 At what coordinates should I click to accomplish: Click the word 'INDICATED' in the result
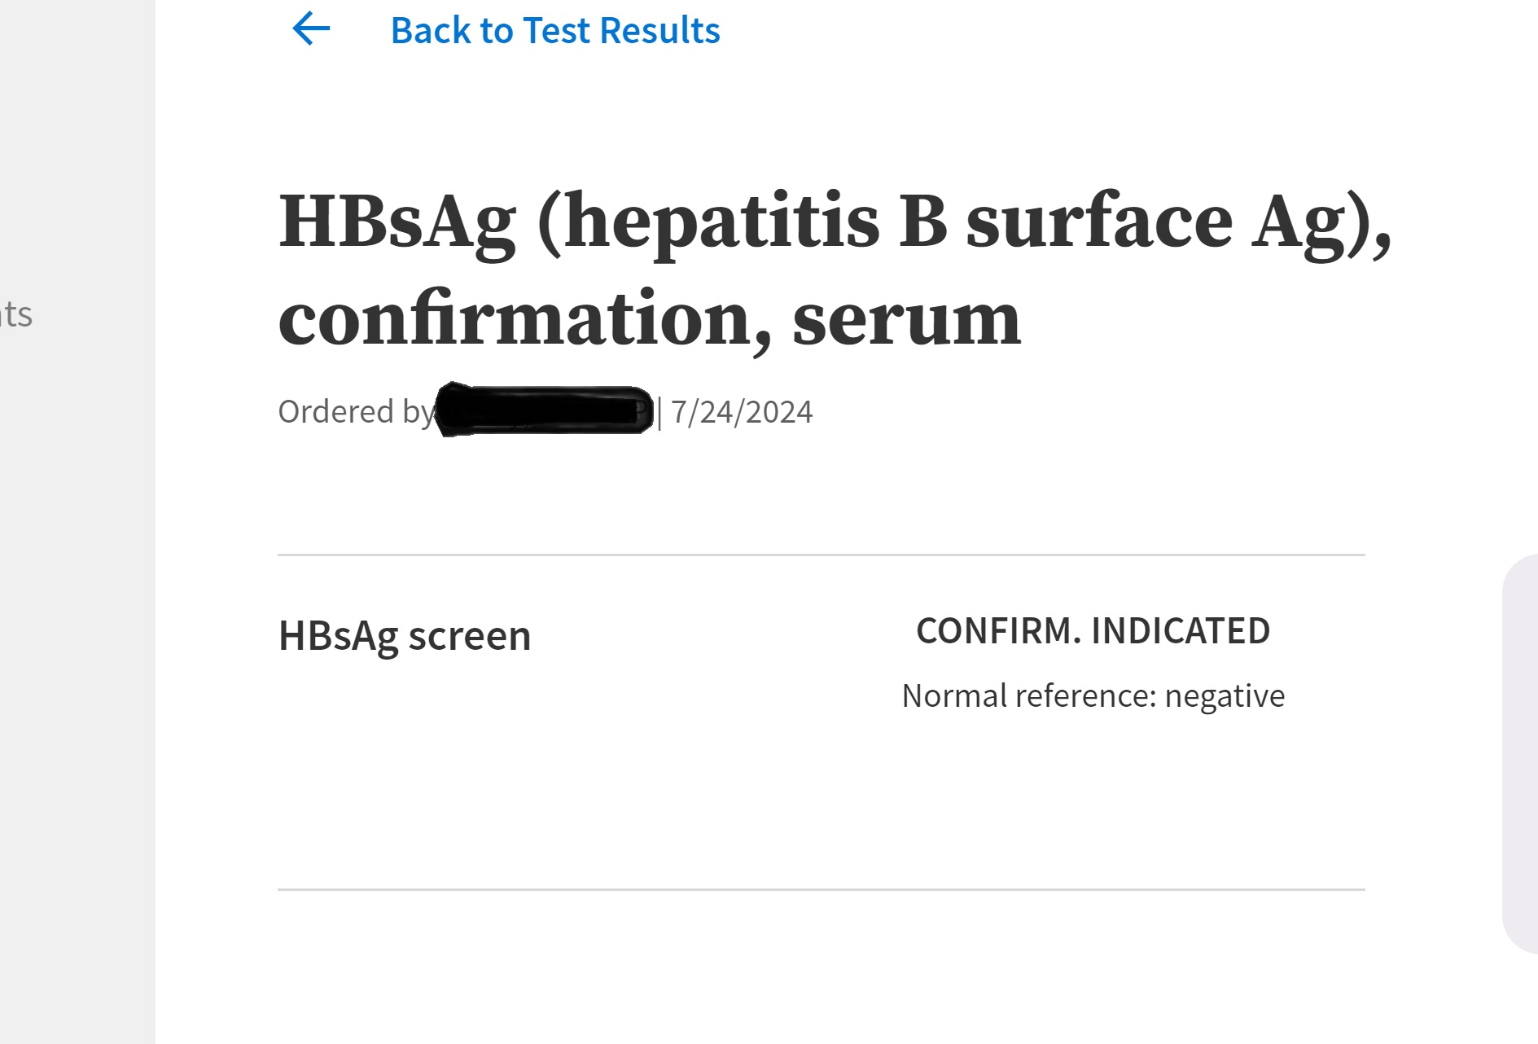1180,631
